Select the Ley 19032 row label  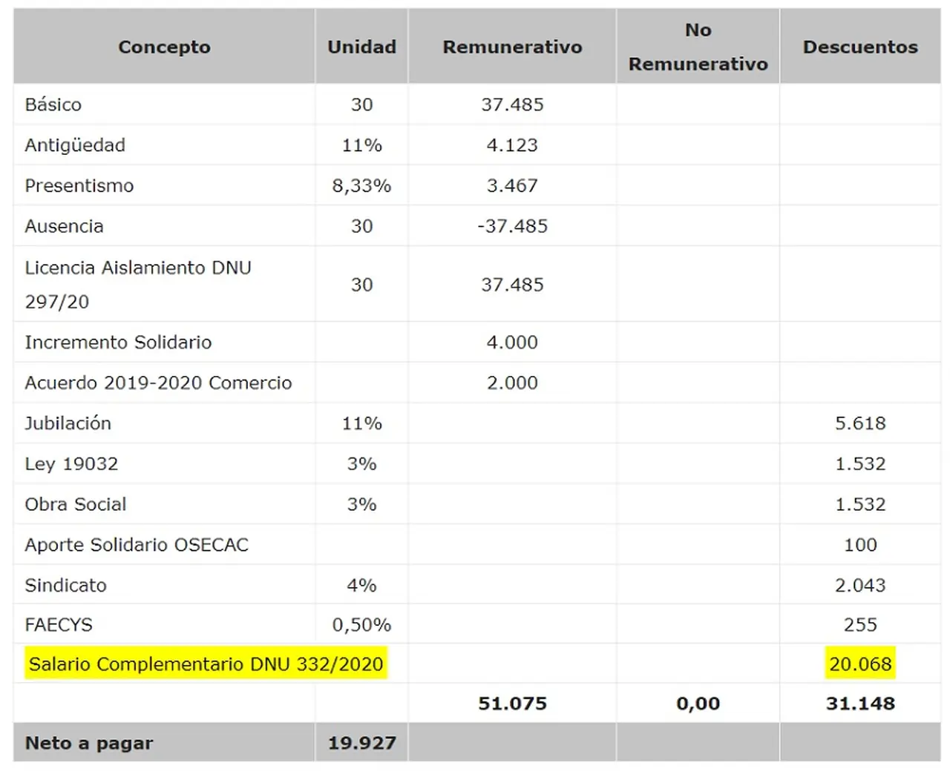(71, 464)
